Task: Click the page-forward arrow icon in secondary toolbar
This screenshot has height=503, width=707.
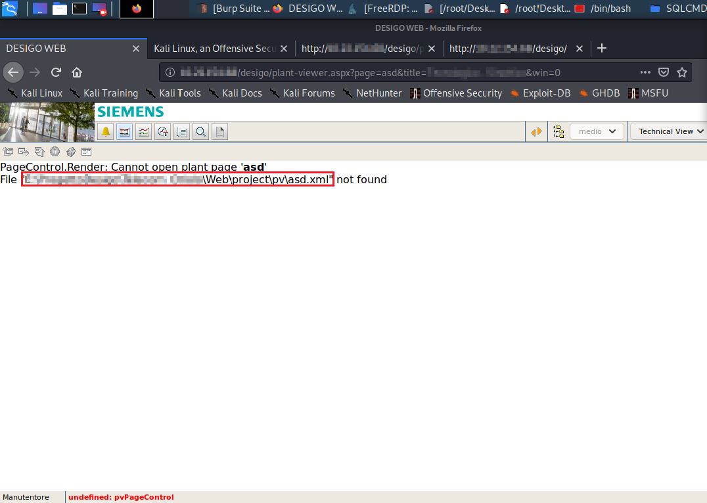Action: coord(24,152)
